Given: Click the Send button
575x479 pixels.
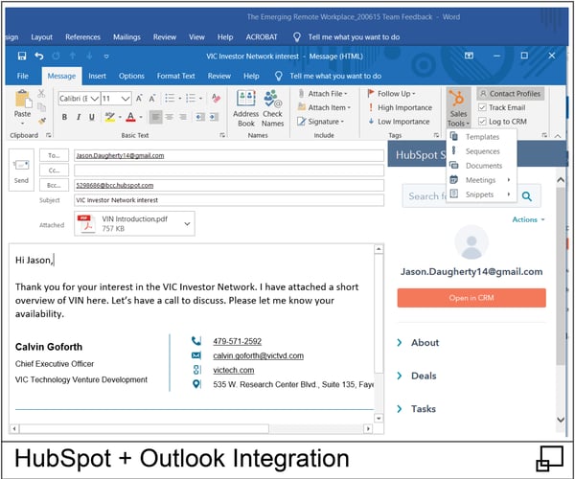Looking at the screenshot, I should 21,169.
